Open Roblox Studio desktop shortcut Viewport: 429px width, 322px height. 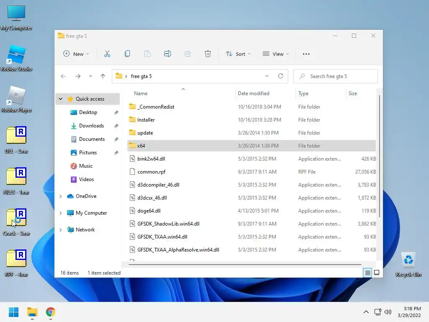(16, 58)
